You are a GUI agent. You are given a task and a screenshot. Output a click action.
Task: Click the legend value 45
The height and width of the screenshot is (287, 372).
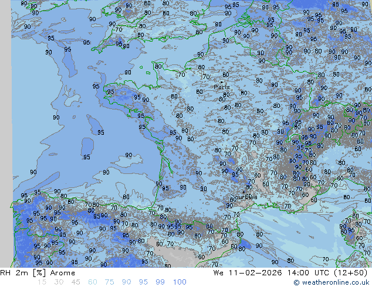[76, 282]
